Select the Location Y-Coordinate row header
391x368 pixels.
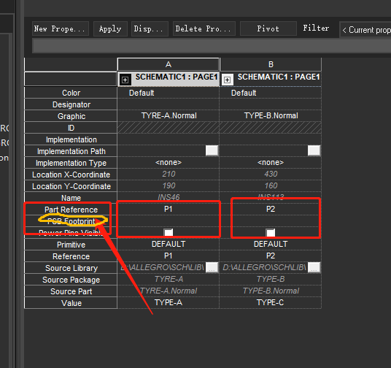click(71, 186)
